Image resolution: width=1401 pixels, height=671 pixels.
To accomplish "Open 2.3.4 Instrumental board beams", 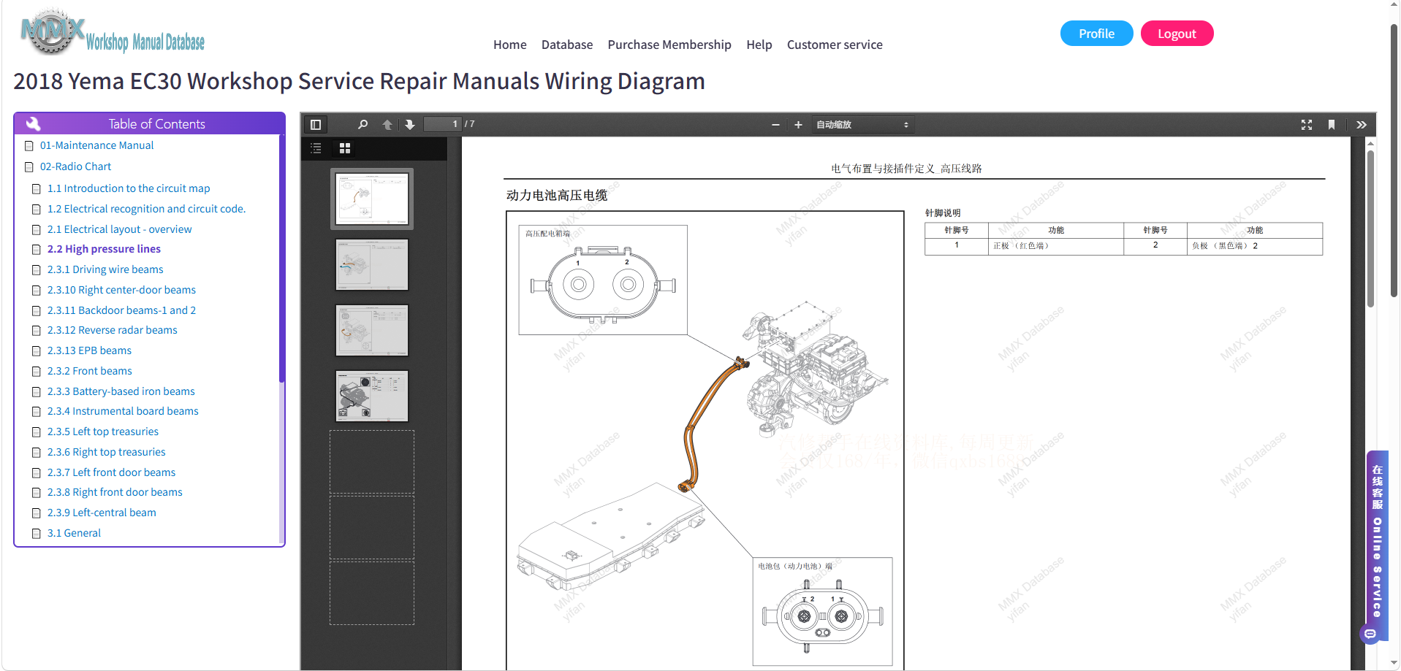I will tap(123, 411).
